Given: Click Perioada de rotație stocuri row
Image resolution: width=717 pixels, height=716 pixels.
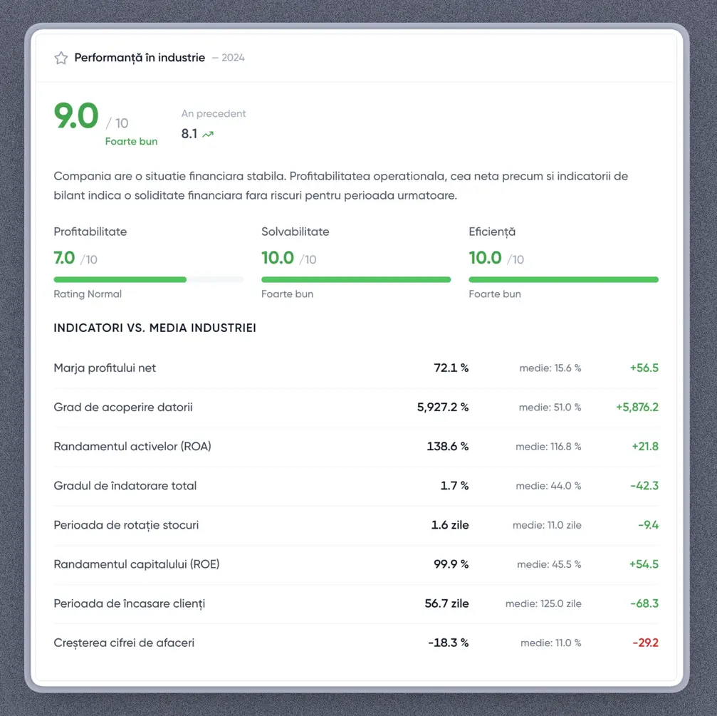Looking at the screenshot, I should tap(126, 525).
